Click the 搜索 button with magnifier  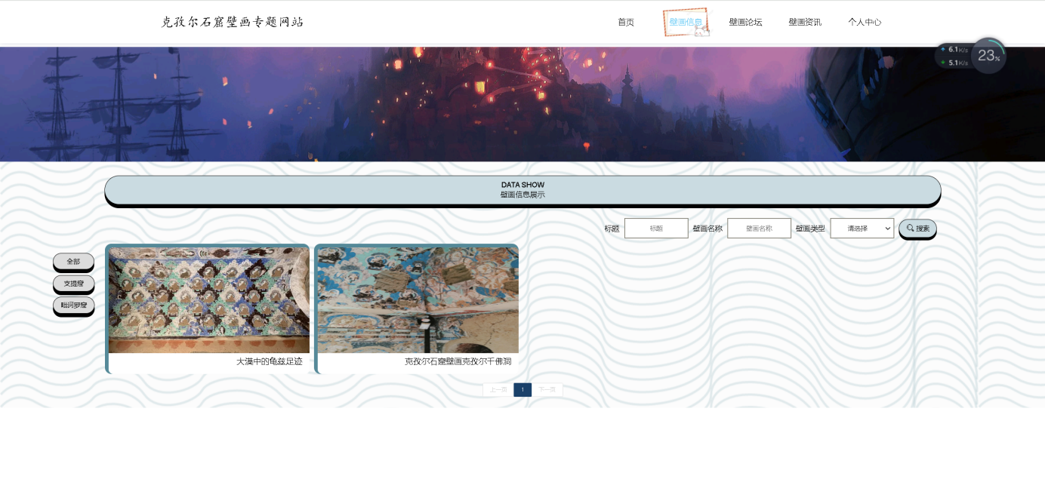(x=917, y=228)
